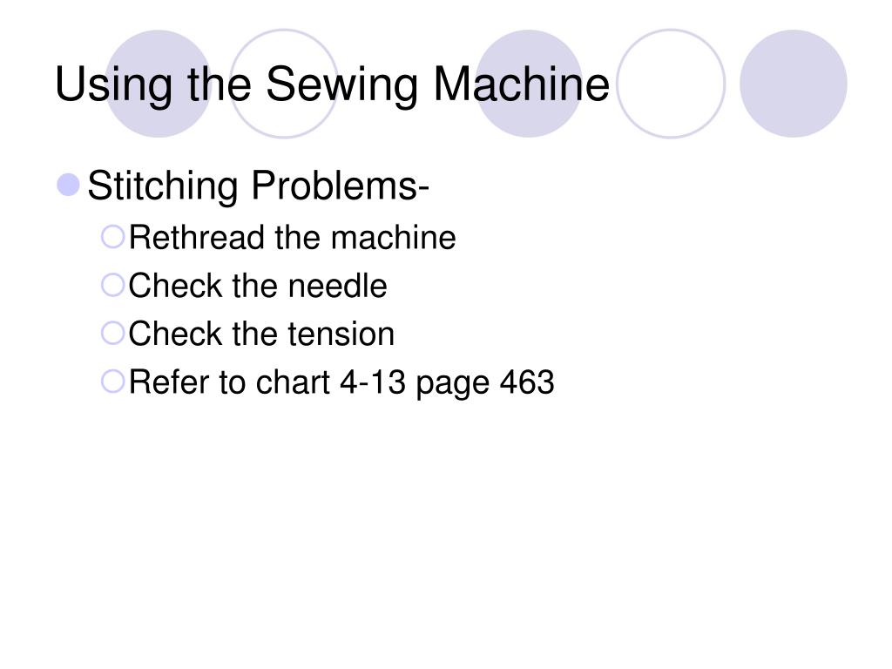Select the 'Rethread the machine' line
892x669 pixels.
pyautogui.click(x=292, y=237)
